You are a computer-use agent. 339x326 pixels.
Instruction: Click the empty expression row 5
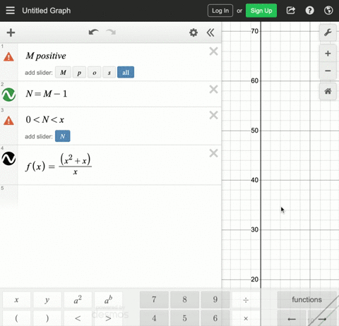pos(111,195)
